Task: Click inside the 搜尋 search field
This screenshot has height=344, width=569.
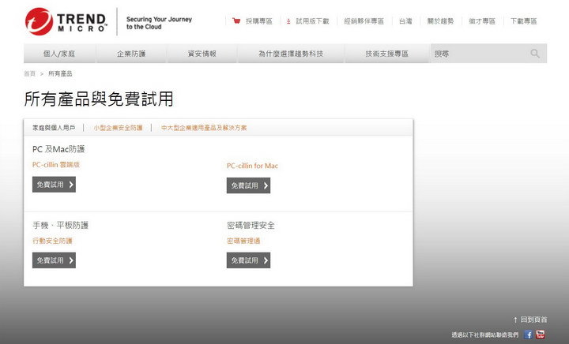Action: (x=478, y=54)
